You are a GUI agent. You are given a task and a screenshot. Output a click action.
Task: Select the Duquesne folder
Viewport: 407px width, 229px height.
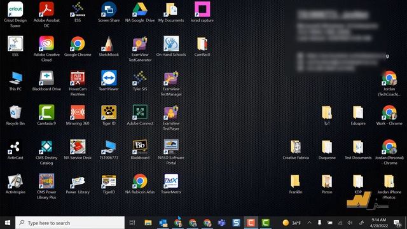point(327,149)
